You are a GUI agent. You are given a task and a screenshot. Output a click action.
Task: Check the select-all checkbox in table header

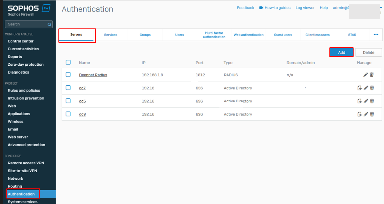click(68, 62)
